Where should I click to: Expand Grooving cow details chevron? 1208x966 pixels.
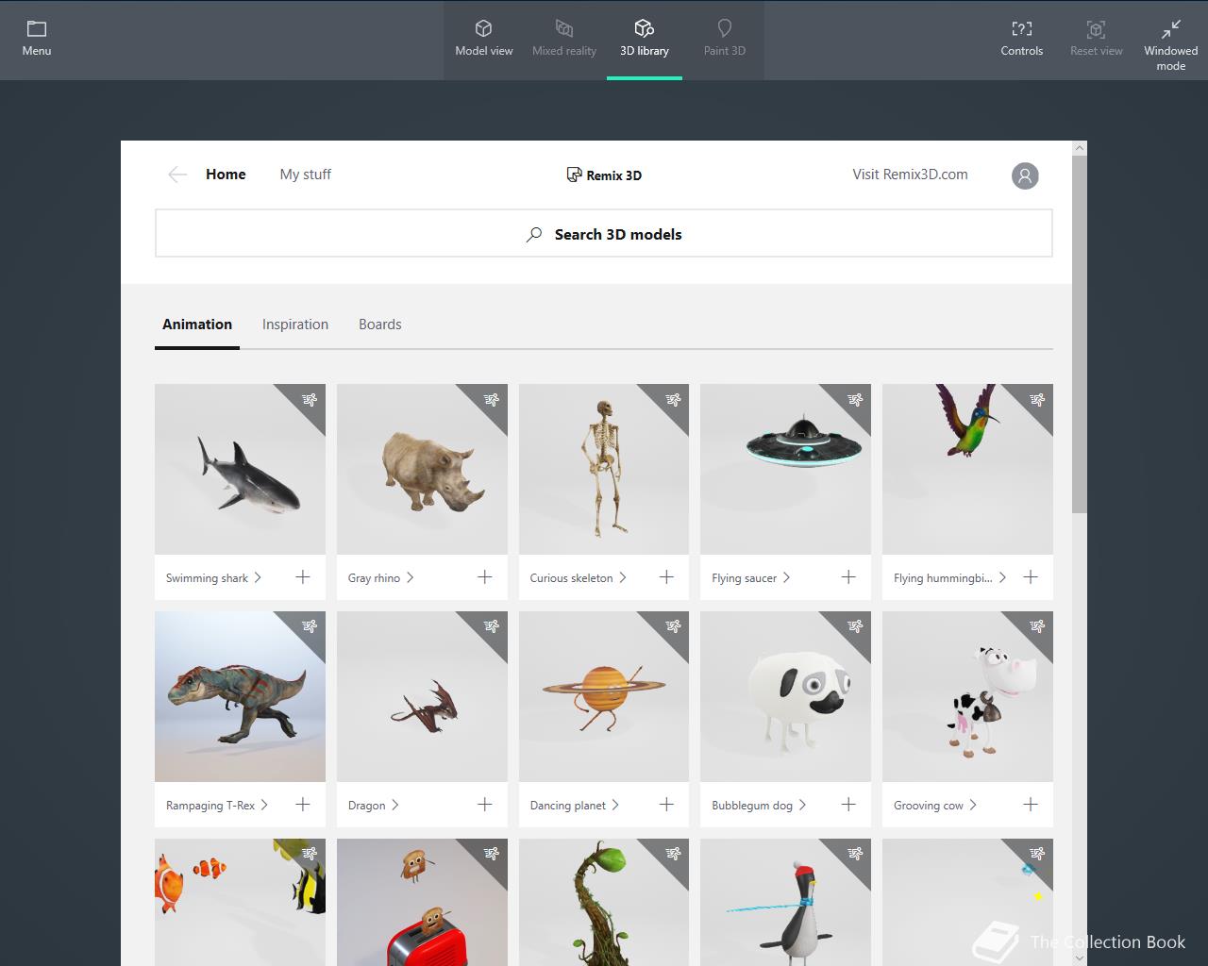pyautogui.click(x=972, y=805)
